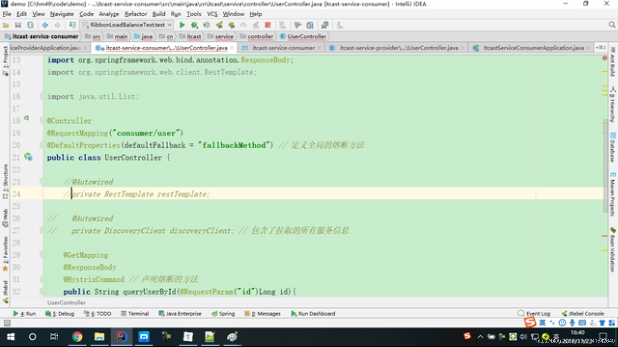Image resolution: width=618 pixels, height=347 pixels.
Task: Close the itcast-service-consumer pom tab
Action: 319,48
